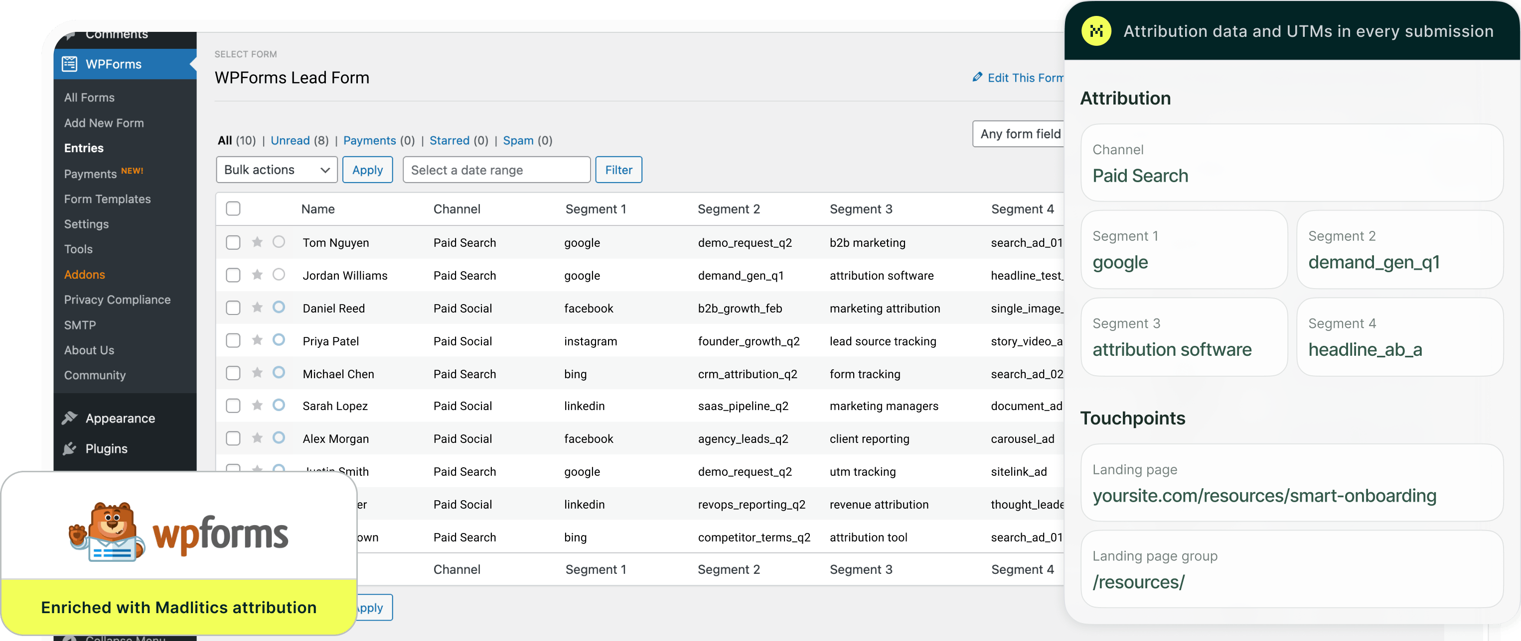This screenshot has height=641, width=1521.
Task: Click 'yoursite.com/resources/smart-onboarding' landing page value
Action: [1264, 496]
